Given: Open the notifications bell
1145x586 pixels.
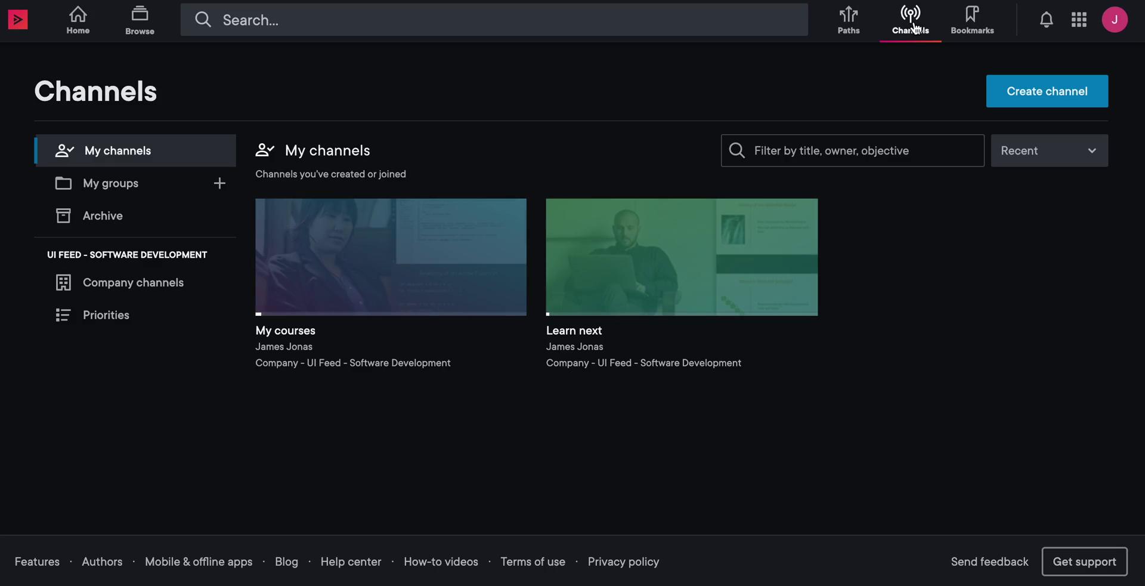Looking at the screenshot, I should click(x=1047, y=20).
